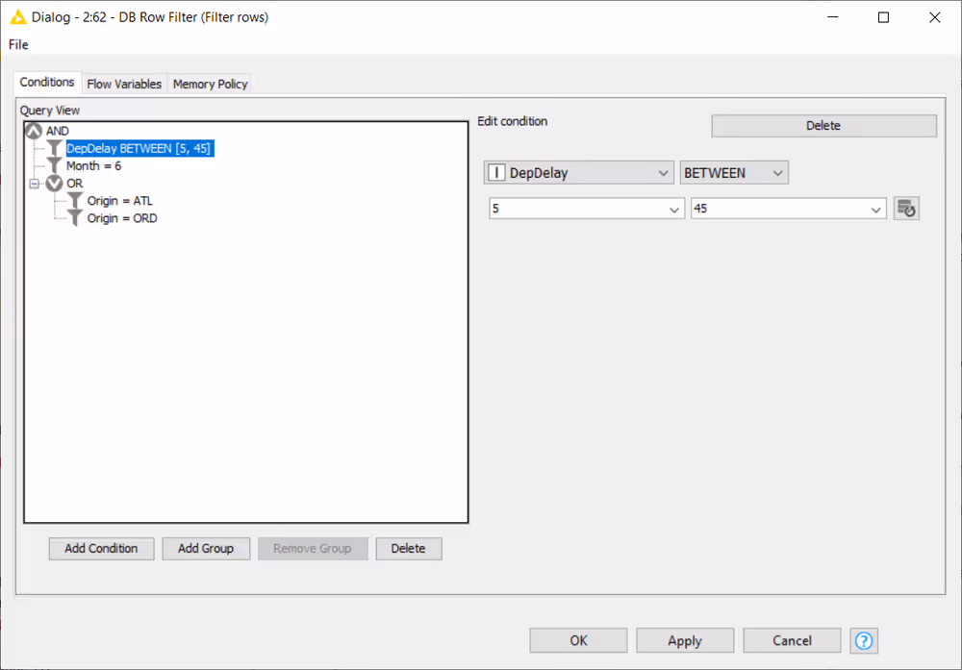
Task: Open the File menu
Action: [x=18, y=44]
